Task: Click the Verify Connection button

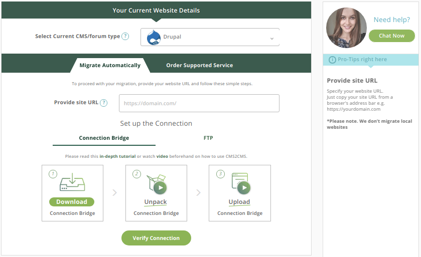Action: click(156, 238)
